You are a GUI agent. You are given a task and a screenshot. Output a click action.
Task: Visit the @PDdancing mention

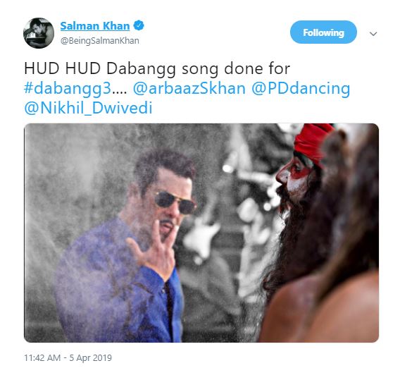click(301, 89)
